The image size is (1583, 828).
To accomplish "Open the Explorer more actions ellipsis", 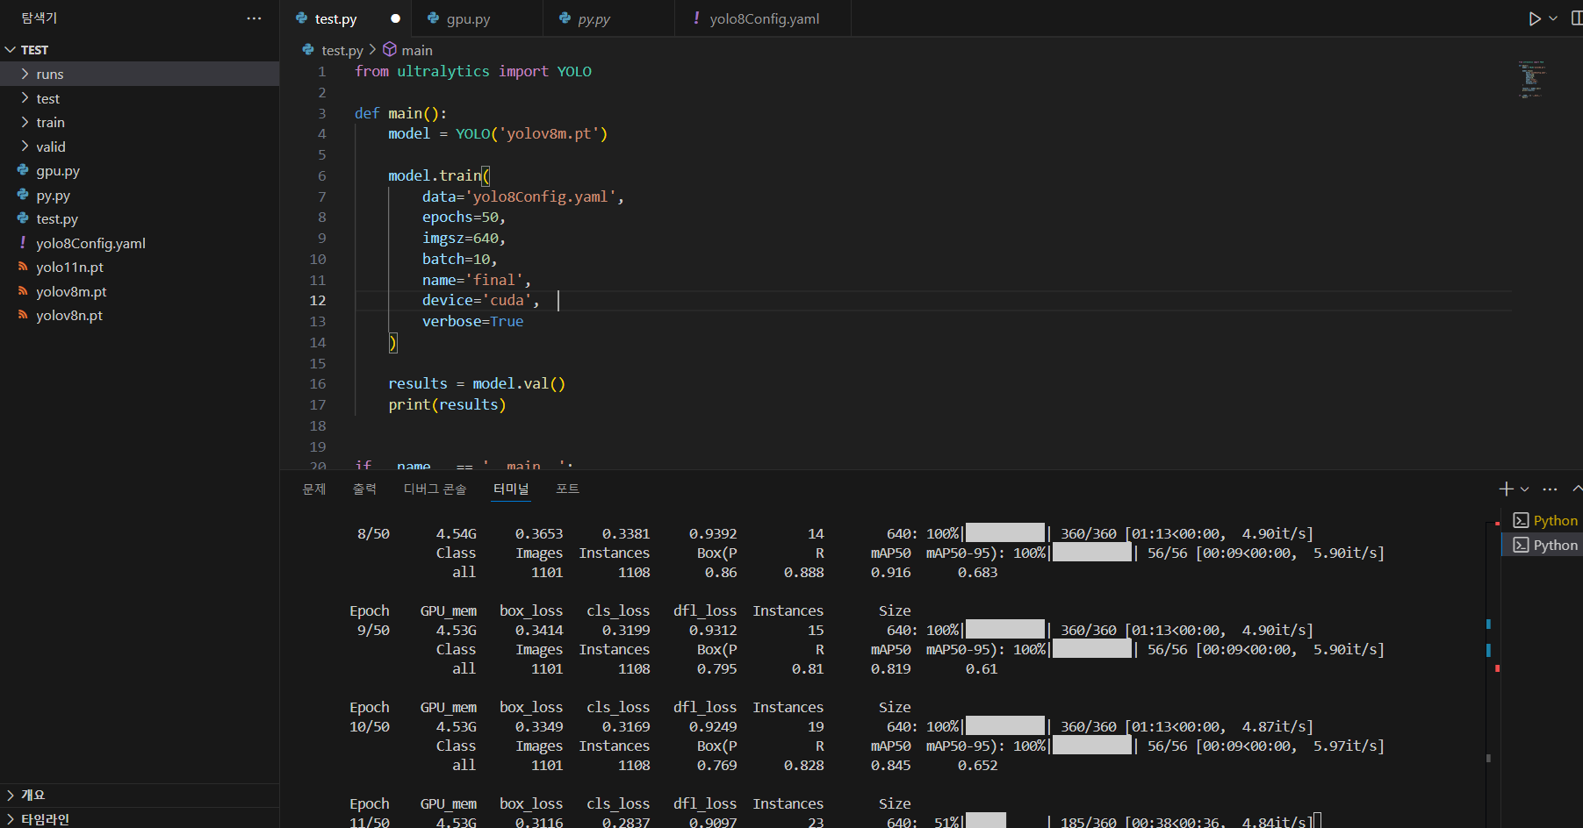I will [254, 18].
